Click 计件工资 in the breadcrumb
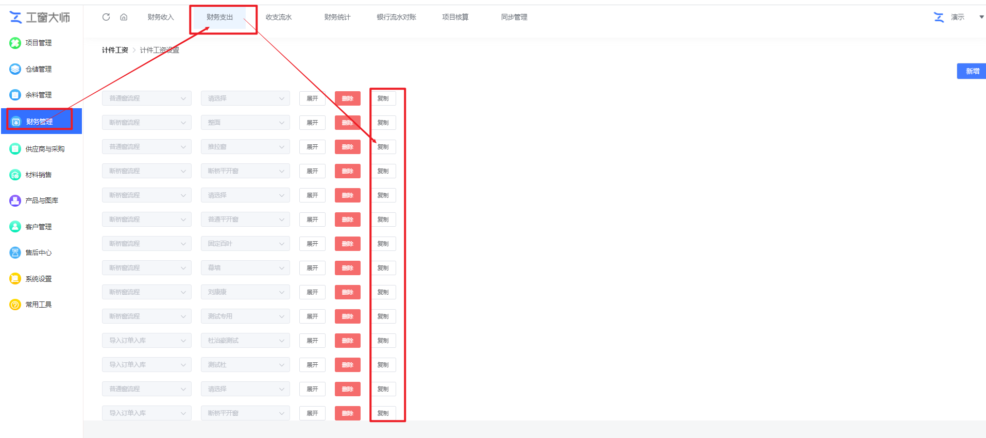 (x=115, y=50)
